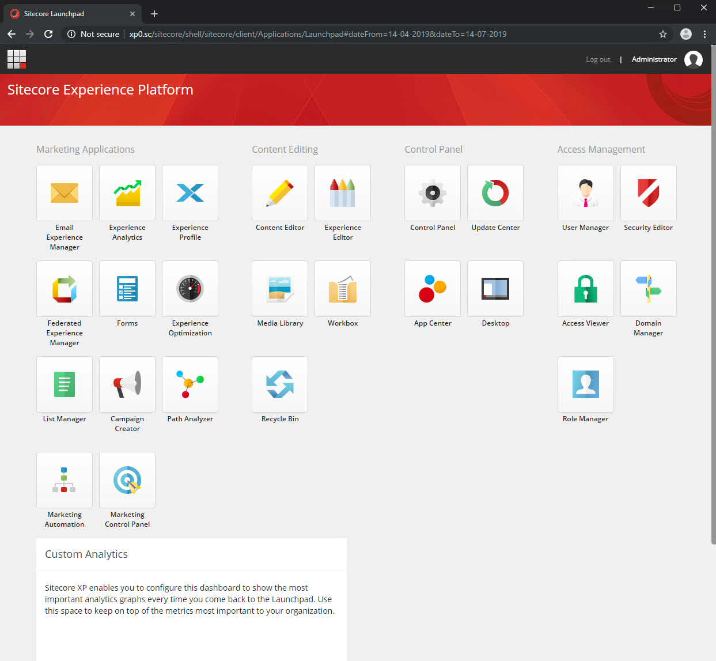
Task: Click the Administrator username text
Action: point(654,59)
